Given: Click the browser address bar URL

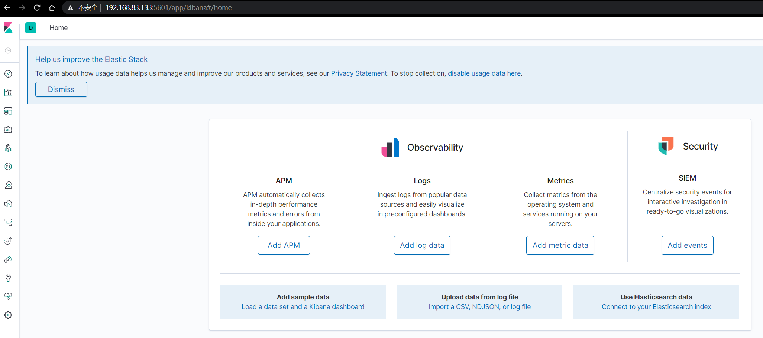Looking at the screenshot, I should pos(169,7).
